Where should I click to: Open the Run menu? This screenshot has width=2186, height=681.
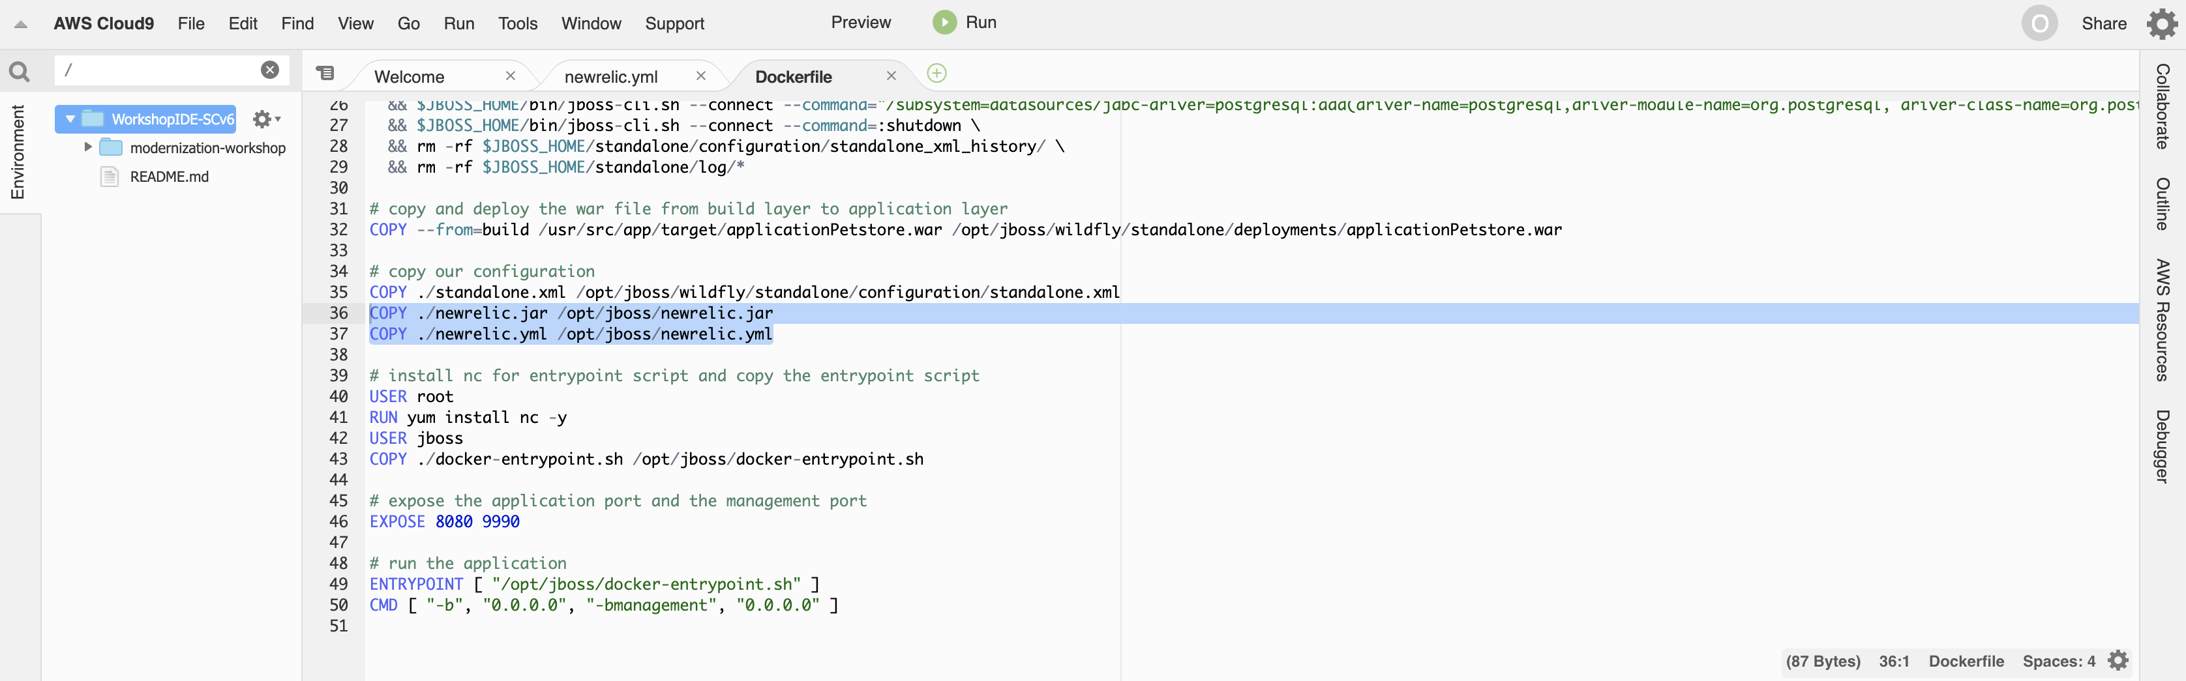[458, 23]
